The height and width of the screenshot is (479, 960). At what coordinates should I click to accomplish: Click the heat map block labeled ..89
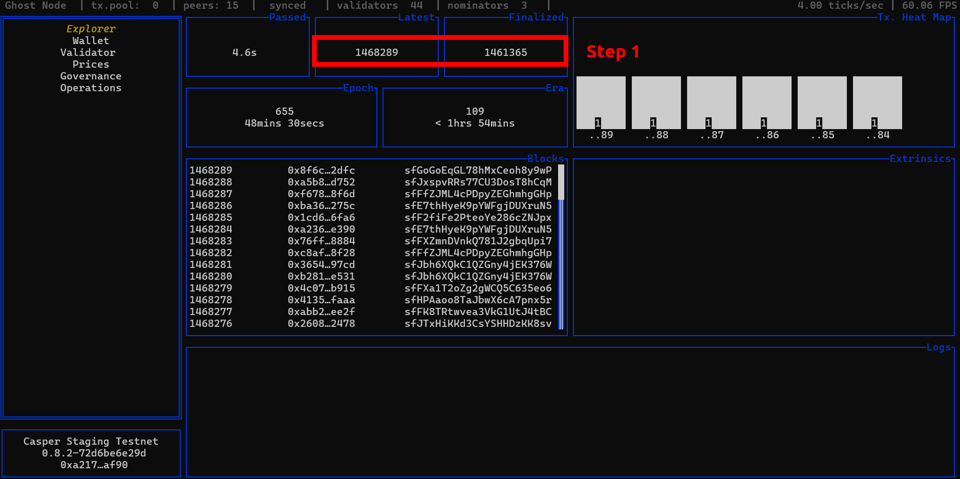click(601, 102)
